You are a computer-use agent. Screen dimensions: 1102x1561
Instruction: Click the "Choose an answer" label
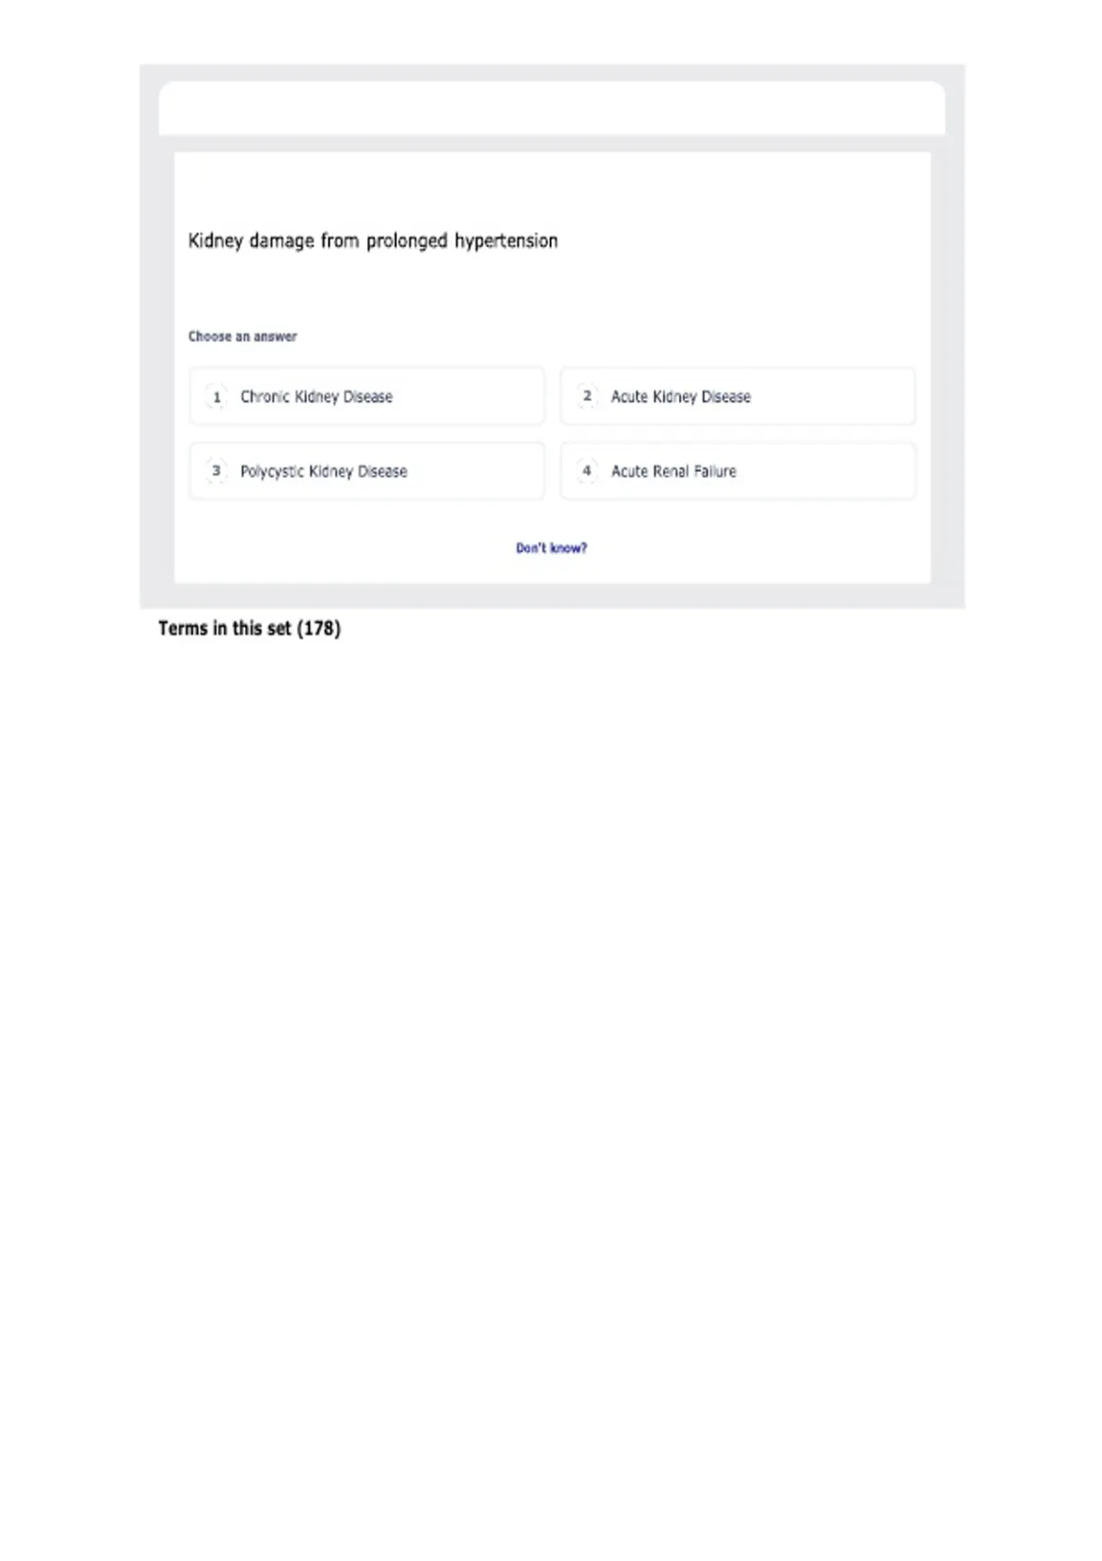pos(242,336)
